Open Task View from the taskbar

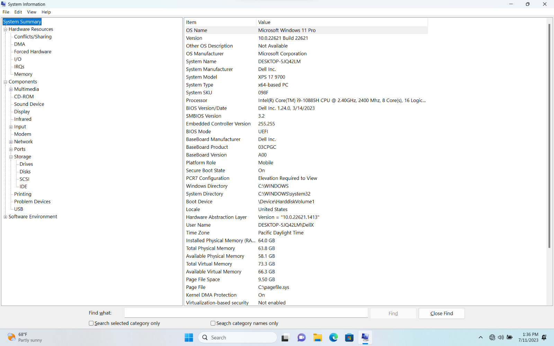(x=285, y=337)
